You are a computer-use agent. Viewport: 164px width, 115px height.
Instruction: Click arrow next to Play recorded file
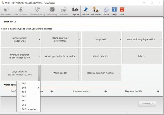(158, 92)
